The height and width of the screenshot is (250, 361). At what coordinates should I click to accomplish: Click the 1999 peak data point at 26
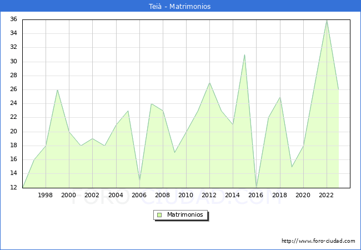(x=57, y=90)
